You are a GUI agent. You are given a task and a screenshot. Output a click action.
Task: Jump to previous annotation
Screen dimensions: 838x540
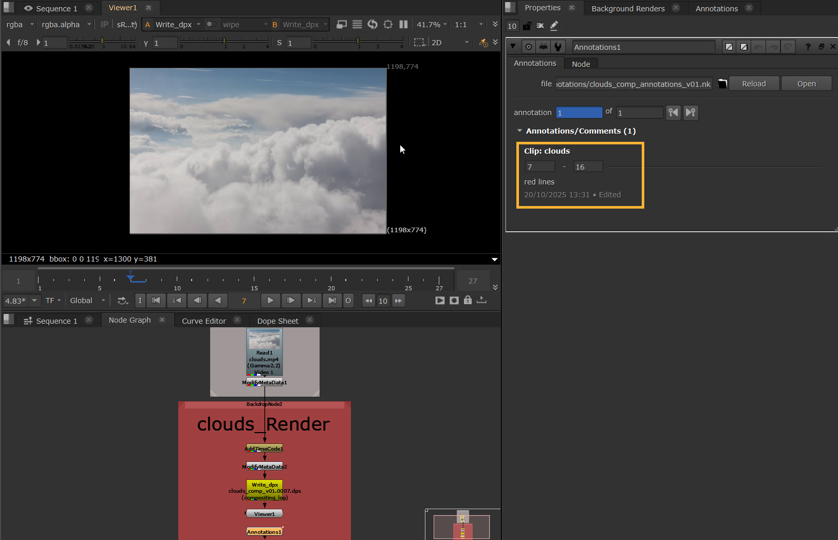click(x=673, y=113)
